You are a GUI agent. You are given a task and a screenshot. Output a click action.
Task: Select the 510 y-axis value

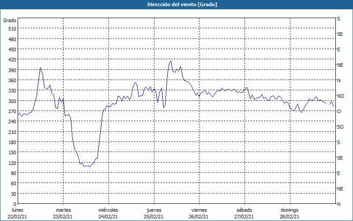point(13,29)
